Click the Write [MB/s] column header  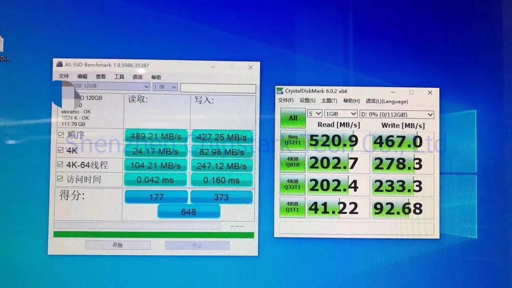point(403,125)
